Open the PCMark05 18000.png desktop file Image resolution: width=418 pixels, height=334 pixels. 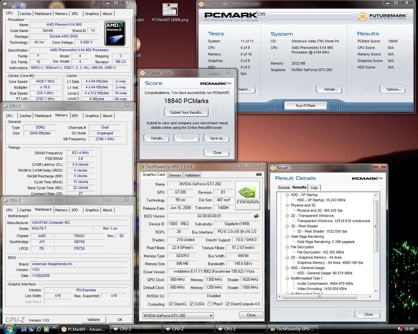coord(170,13)
